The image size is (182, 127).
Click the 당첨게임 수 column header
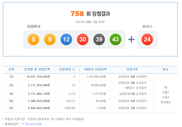click(66, 69)
